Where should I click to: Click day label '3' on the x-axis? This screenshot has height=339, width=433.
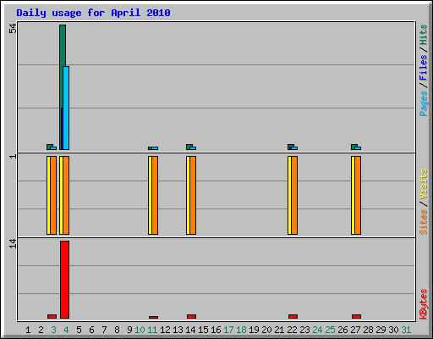pos(53,330)
